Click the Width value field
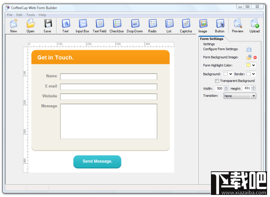 coord(219,88)
